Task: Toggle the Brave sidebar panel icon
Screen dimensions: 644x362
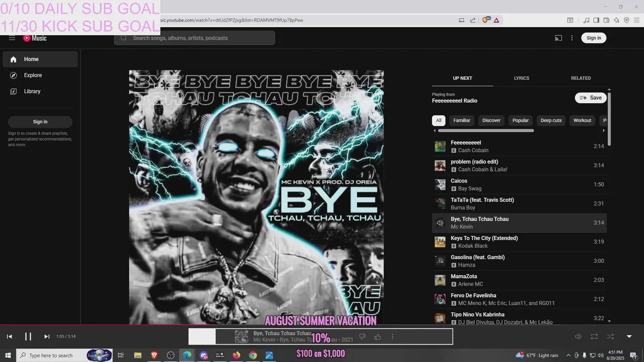Action: tap(596, 20)
